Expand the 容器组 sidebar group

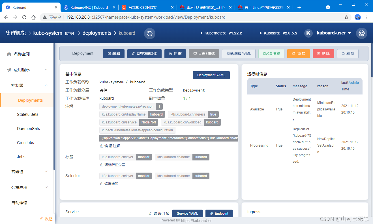pyautogui.click(x=46, y=171)
